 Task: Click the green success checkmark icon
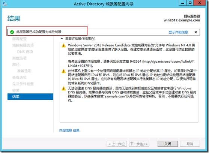pyautogui.click(x=12, y=32)
